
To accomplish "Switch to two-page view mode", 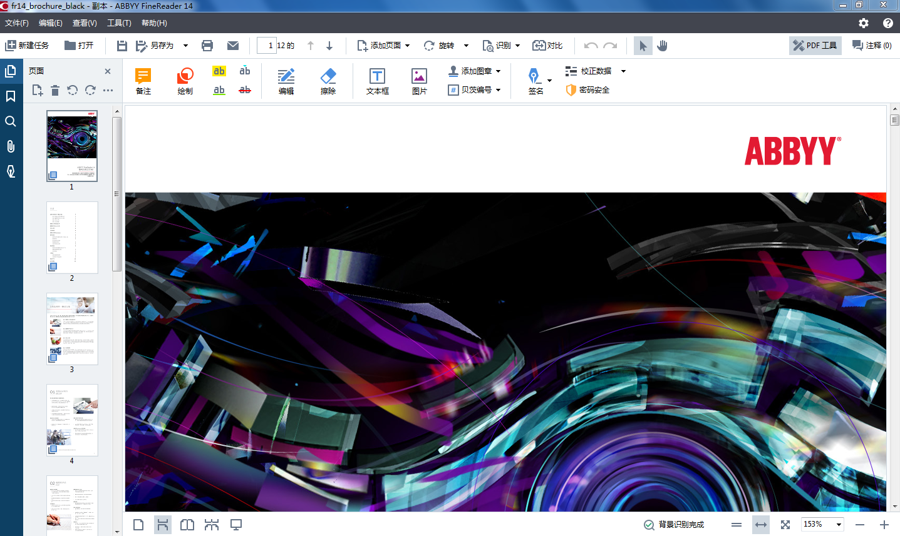I will 187,525.
